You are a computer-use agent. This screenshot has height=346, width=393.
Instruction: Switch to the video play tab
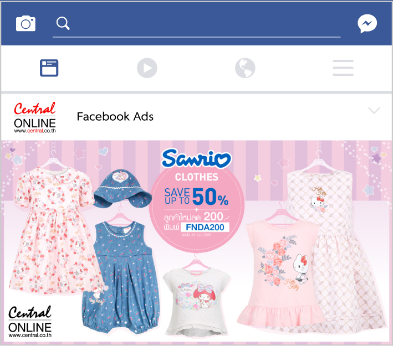pyautogui.click(x=147, y=68)
